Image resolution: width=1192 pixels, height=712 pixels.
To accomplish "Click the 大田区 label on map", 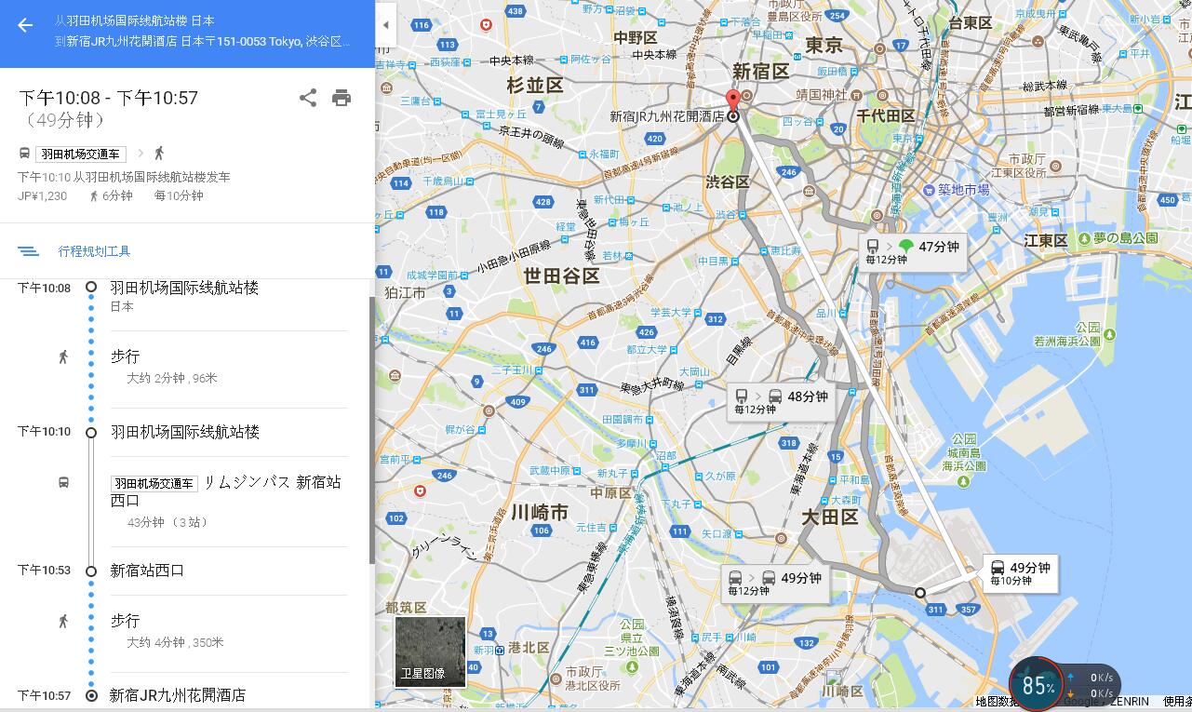I will click(829, 517).
